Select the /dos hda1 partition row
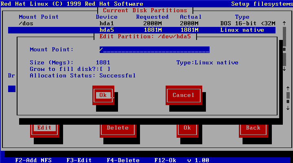293x163 pixels. [x=142, y=24]
